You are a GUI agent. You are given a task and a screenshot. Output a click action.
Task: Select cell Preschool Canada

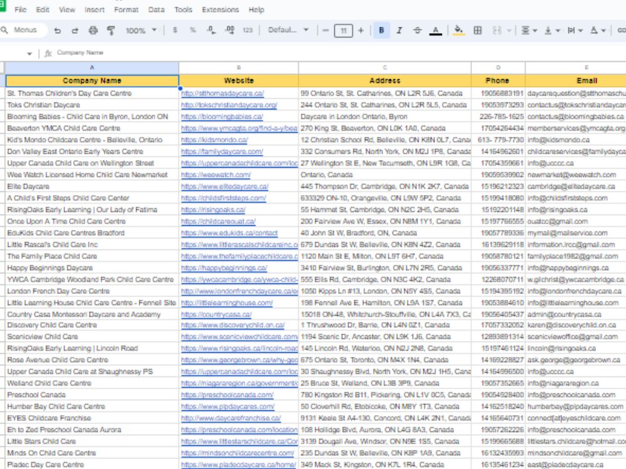[92, 395]
